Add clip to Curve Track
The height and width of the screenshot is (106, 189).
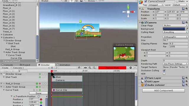(x=40, y=90)
